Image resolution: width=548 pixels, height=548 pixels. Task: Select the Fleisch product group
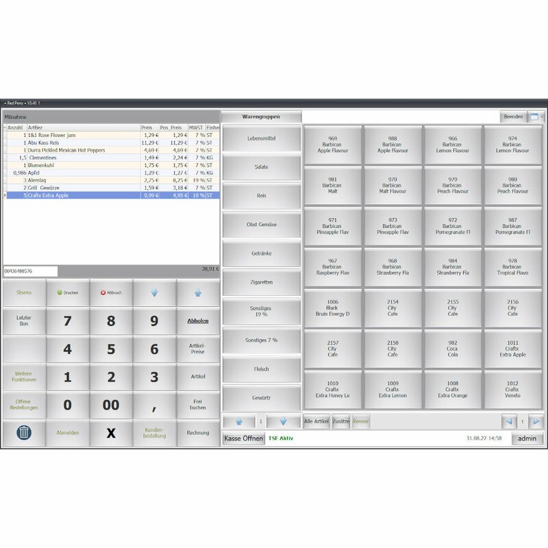point(262,369)
